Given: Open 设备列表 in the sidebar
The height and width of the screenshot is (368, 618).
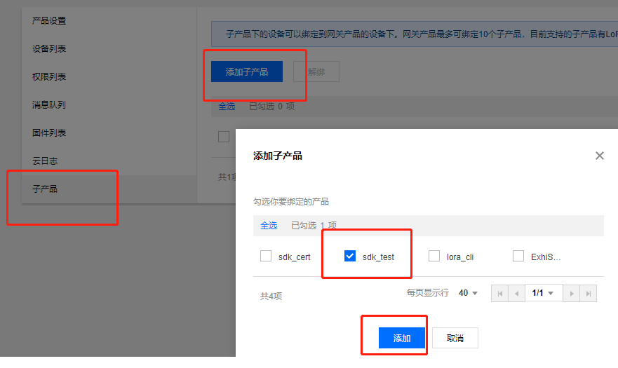Looking at the screenshot, I should [49, 49].
